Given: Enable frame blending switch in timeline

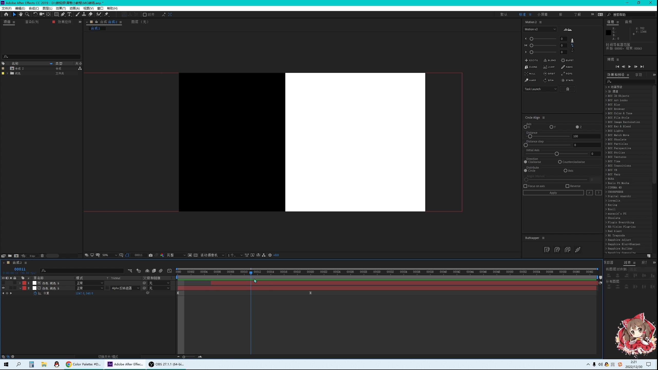Looking at the screenshot, I should (154, 271).
